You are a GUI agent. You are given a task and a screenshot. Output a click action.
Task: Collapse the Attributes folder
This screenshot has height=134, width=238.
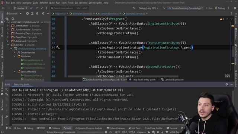pyautogui.click(x=15, y=56)
